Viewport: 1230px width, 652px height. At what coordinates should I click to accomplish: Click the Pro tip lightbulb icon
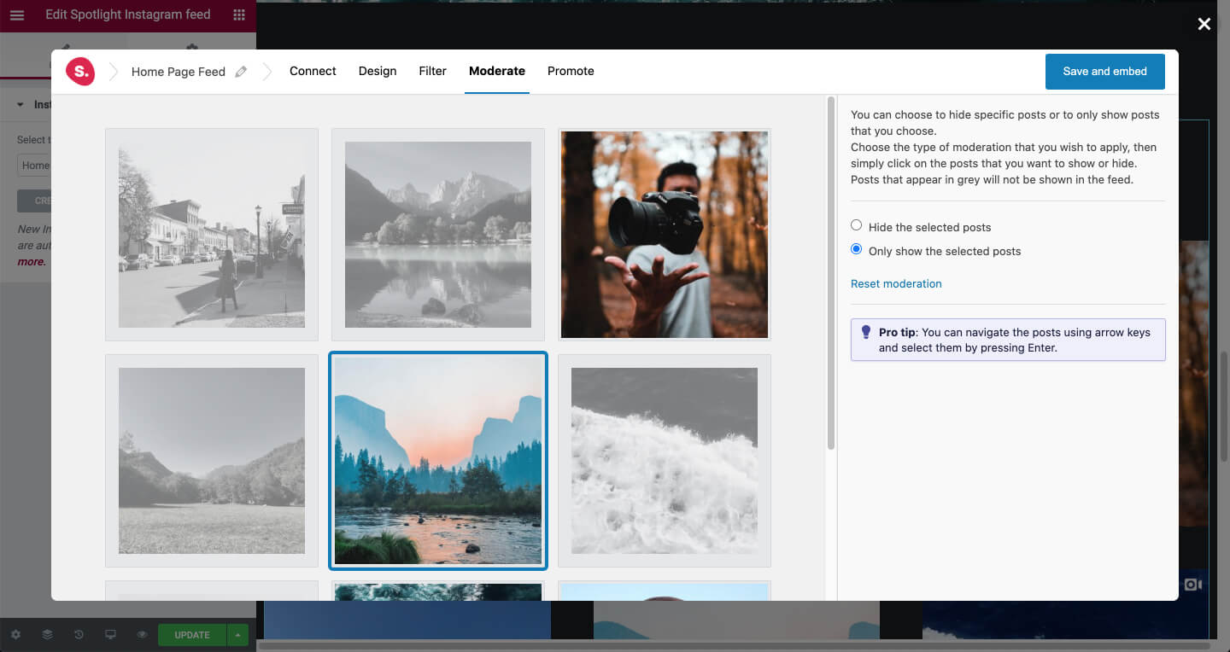point(865,333)
